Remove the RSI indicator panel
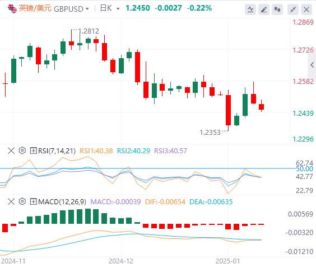The image size is (316, 268). 11,151
